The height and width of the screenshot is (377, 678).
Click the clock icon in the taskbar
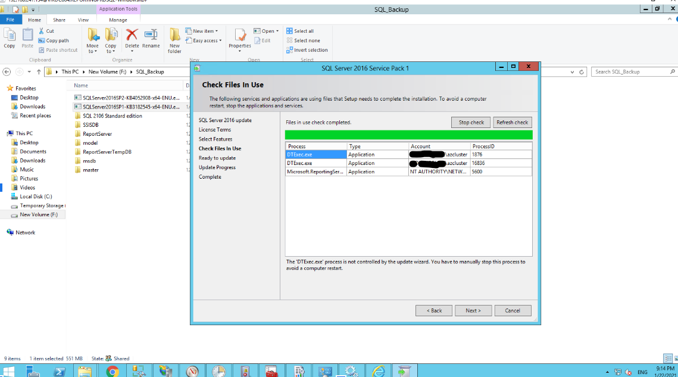[219, 372]
